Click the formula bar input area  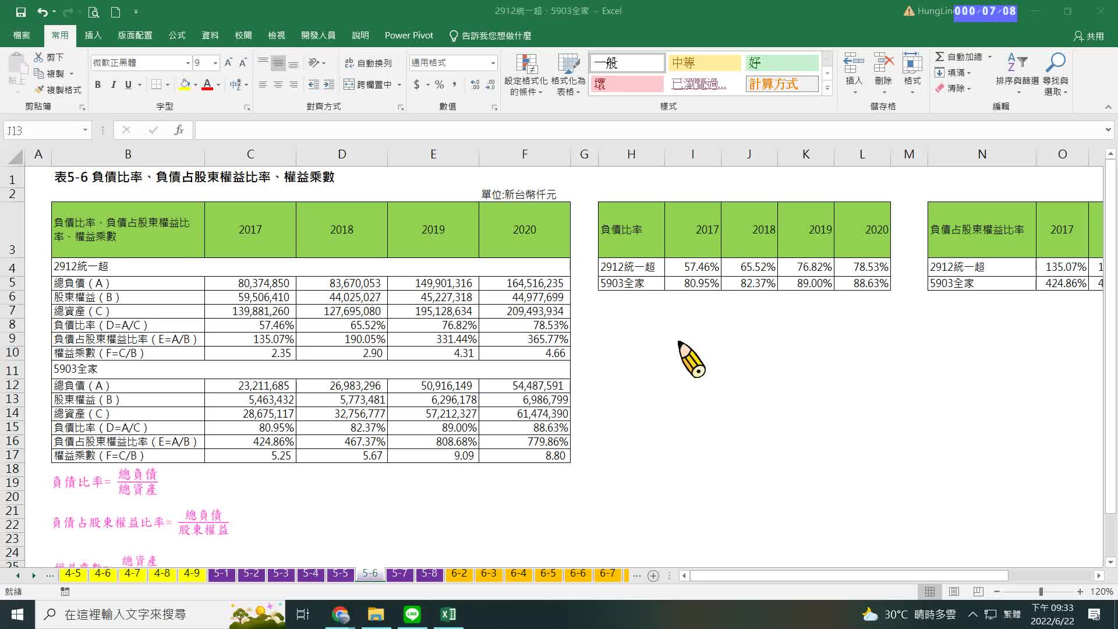(648, 130)
